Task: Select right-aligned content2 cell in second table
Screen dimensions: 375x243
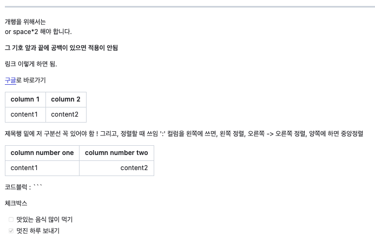Action: [116, 168]
